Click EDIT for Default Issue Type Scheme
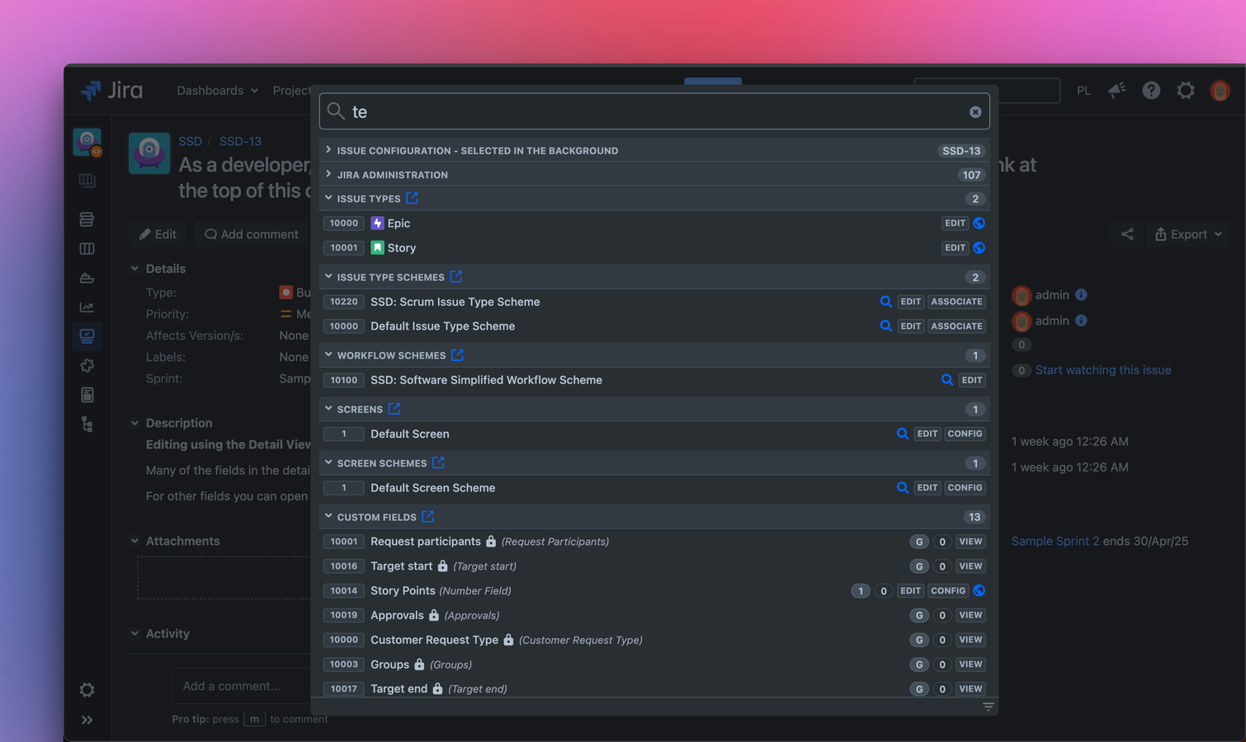Screen dimensions: 1246x742 pyautogui.click(x=910, y=326)
